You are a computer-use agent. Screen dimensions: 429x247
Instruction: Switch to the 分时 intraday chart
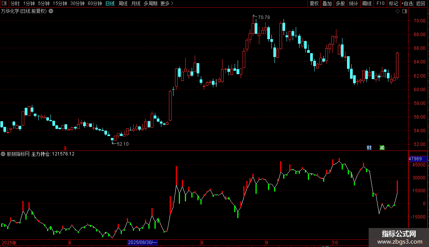pyautogui.click(x=15, y=3)
